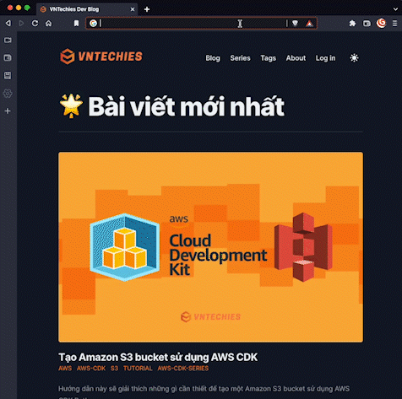402x399 pixels.
Task: Open the Series menu item
Action: click(x=240, y=58)
